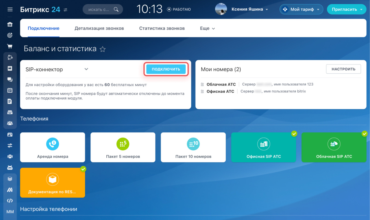
Task: Click the Битрикс 24 logo
Action: (x=40, y=9)
